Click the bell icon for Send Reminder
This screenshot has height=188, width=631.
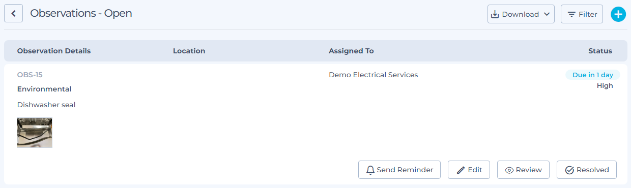[370, 170]
